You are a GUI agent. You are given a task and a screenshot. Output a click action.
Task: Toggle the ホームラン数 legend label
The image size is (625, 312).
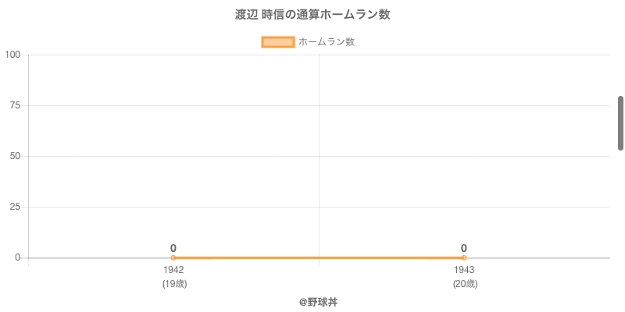327,42
